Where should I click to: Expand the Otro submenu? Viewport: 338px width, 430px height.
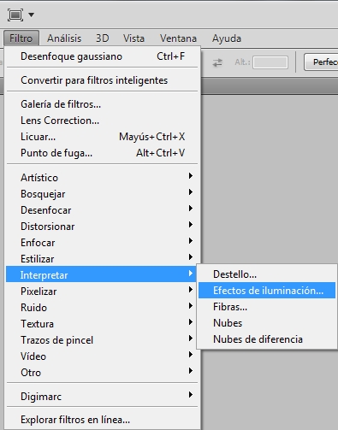click(102, 373)
